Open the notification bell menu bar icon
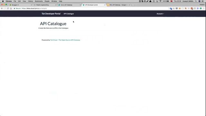 point(150,1)
